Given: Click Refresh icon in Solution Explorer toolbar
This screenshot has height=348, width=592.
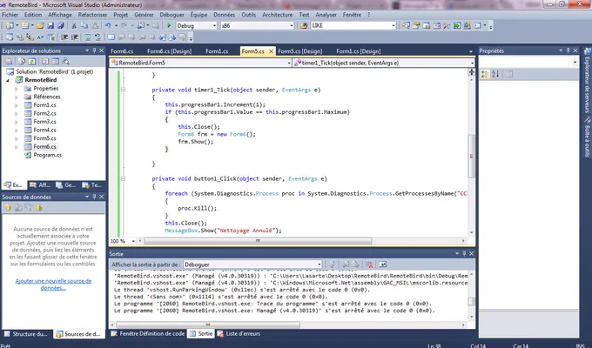Looking at the screenshot, I should (x=31, y=61).
